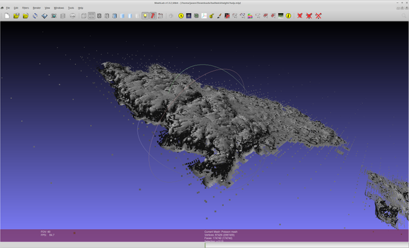This screenshot has height=248, width=409.
Task: Click the Vertices count text
Action: tap(219, 235)
